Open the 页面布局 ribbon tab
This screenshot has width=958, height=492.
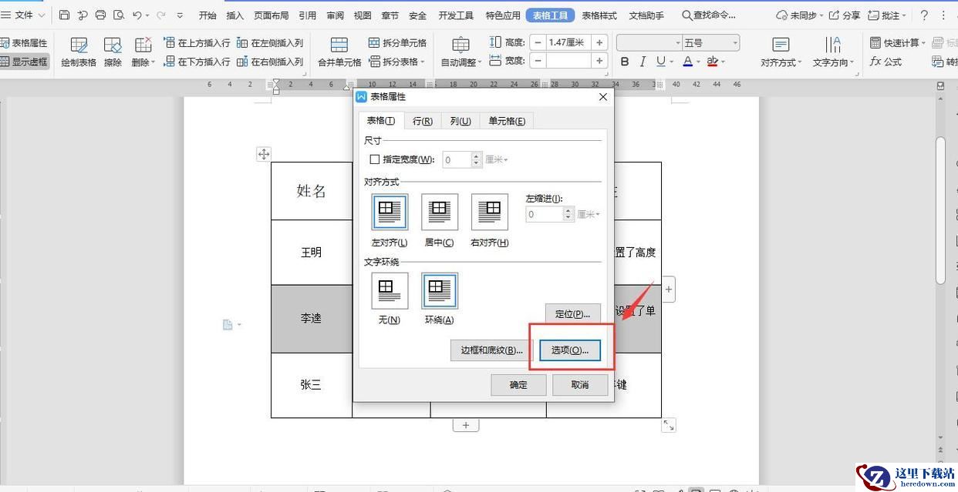tap(272, 15)
